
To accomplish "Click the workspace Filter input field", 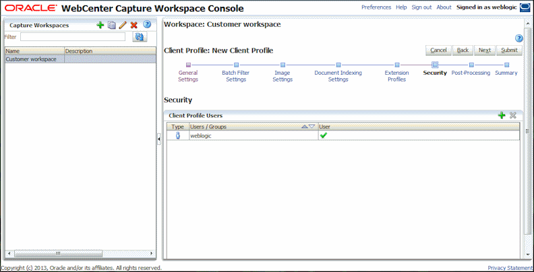I will (x=73, y=37).
